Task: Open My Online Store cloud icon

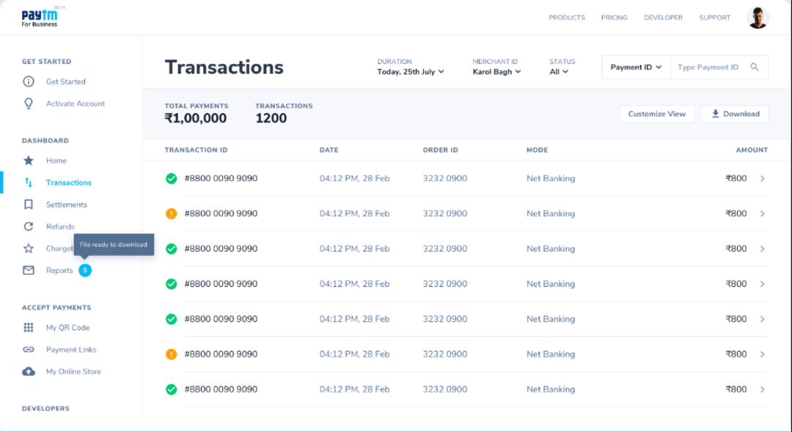Action: pos(27,371)
